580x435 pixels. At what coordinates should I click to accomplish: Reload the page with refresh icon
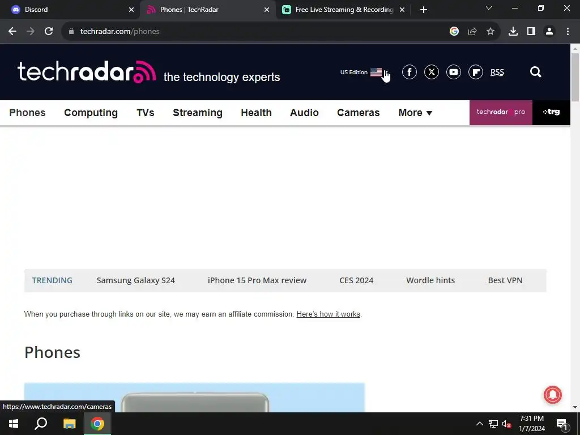(49, 32)
